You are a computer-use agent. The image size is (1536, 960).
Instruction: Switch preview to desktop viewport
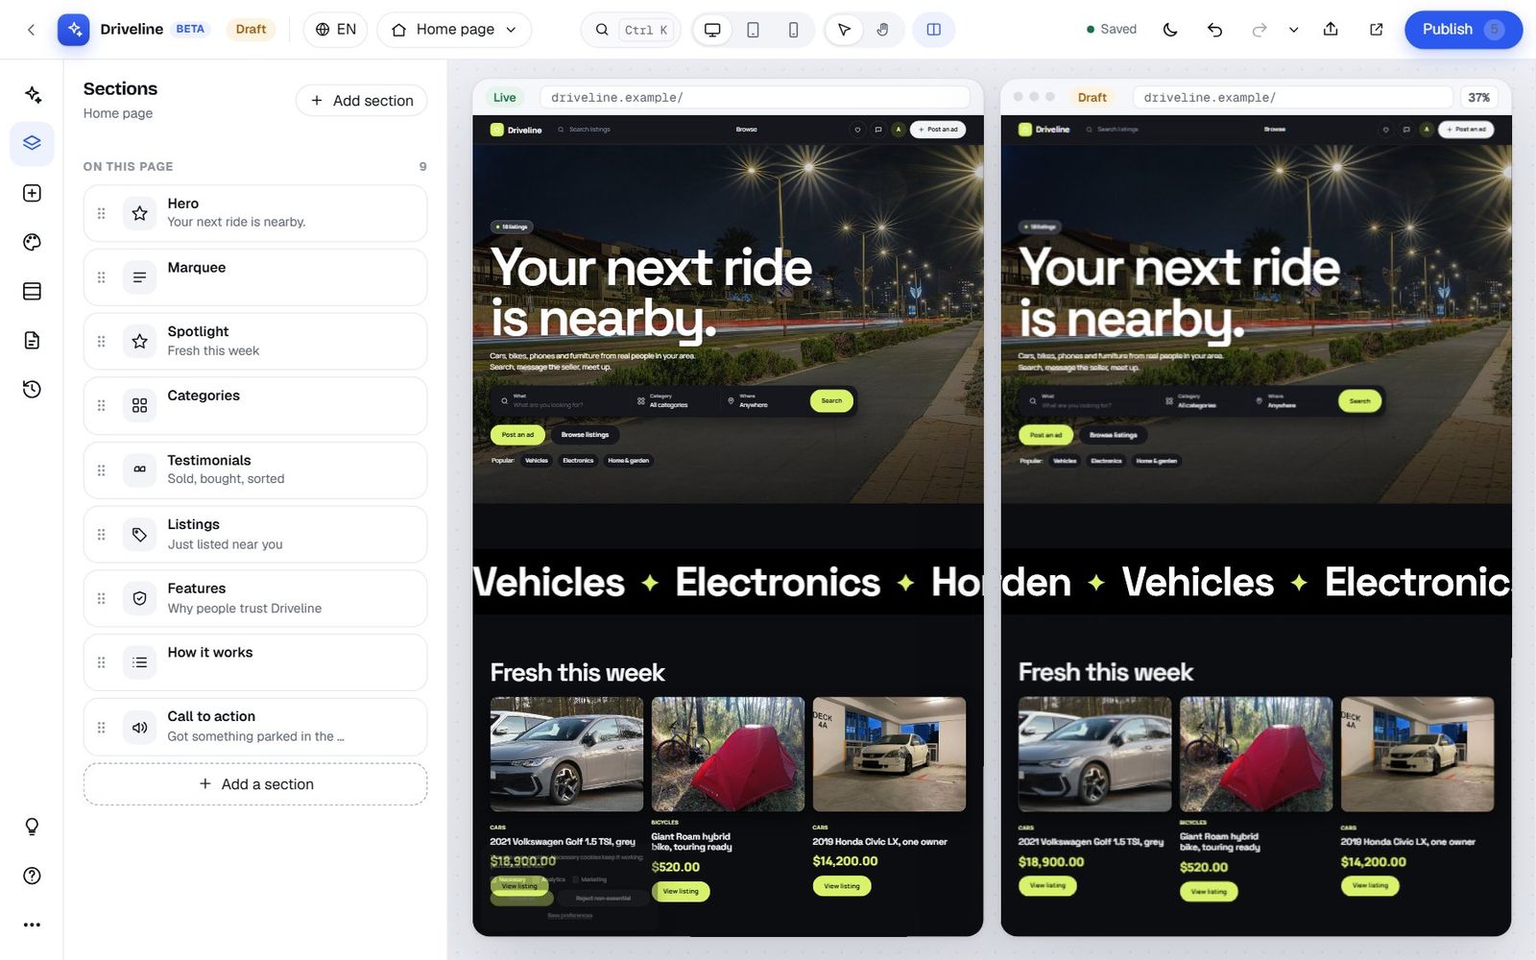tap(712, 30)
